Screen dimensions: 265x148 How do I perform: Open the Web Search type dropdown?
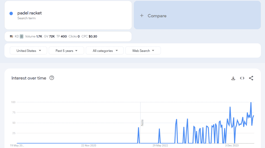click(143, 51)
